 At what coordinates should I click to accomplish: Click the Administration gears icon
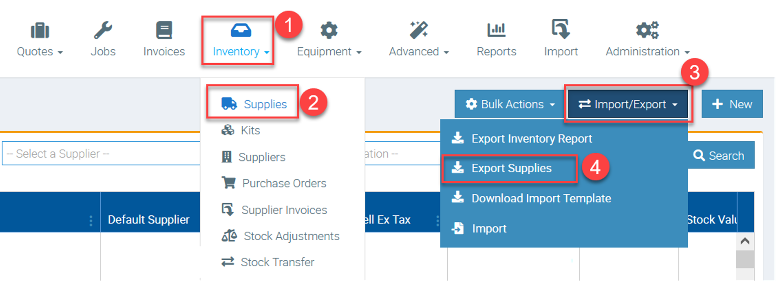[647, 31]
